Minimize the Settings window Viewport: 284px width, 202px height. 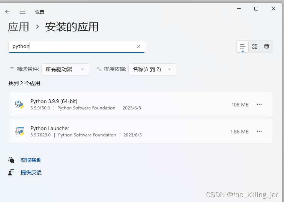[x=239, y=9]
